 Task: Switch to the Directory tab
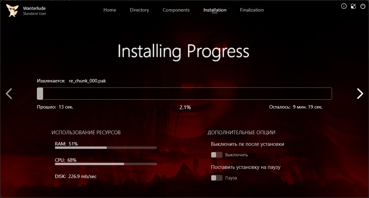139,10
